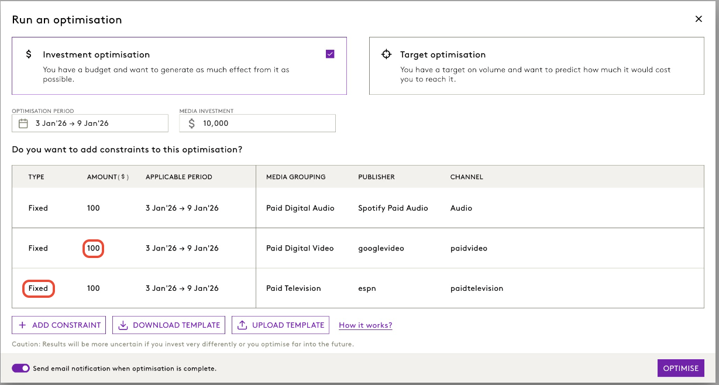Click the Spotify Paid Audio publisher cell
This screenshot has height=385, width=719.
point(393,208)
